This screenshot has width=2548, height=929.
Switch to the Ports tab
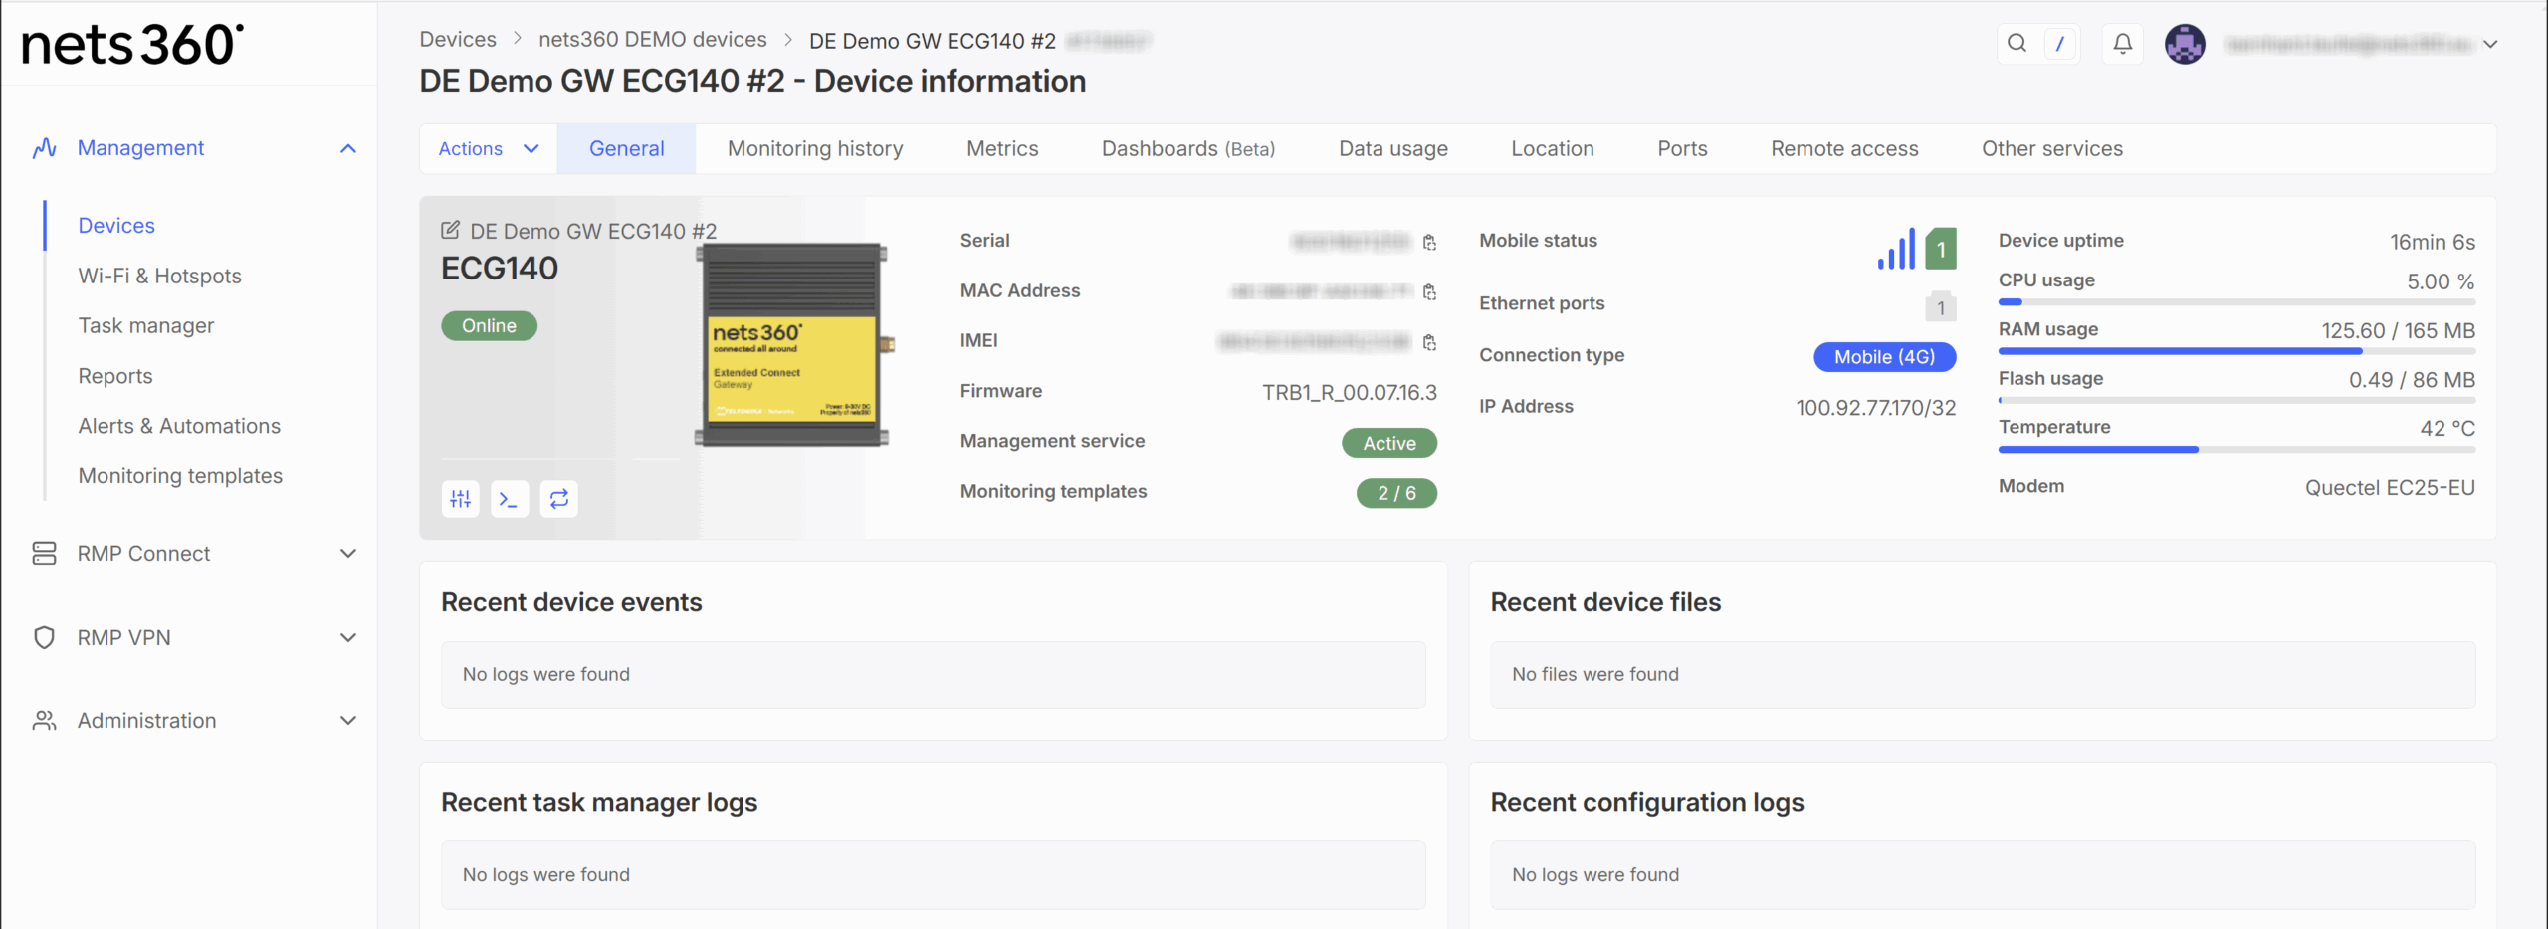click(1682, 149)
